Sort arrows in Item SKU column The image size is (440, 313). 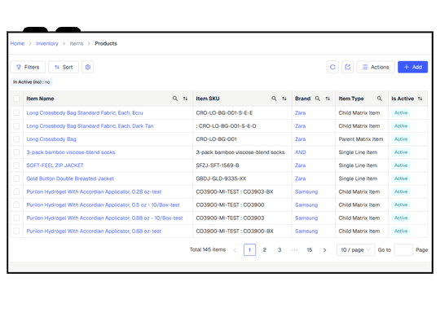[284, 99]
